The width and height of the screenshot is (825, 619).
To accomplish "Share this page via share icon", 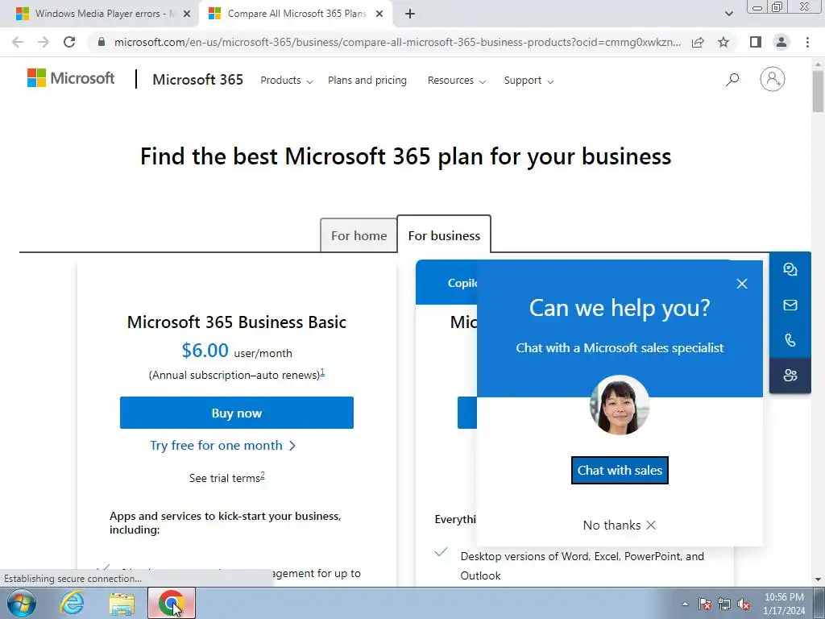I will (x=698, y=42).
